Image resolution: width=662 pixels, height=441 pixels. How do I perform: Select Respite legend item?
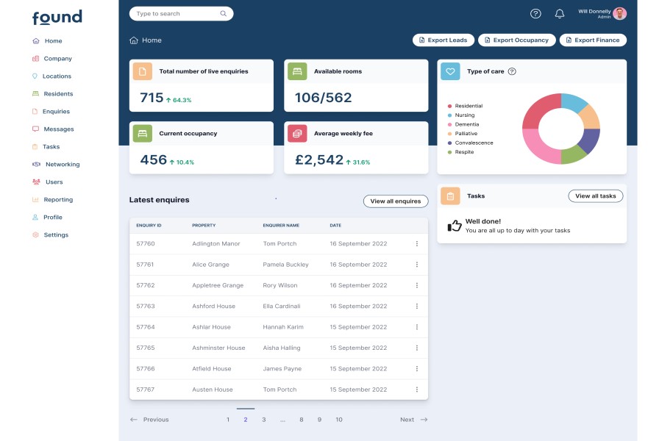(x=460, y=152)
